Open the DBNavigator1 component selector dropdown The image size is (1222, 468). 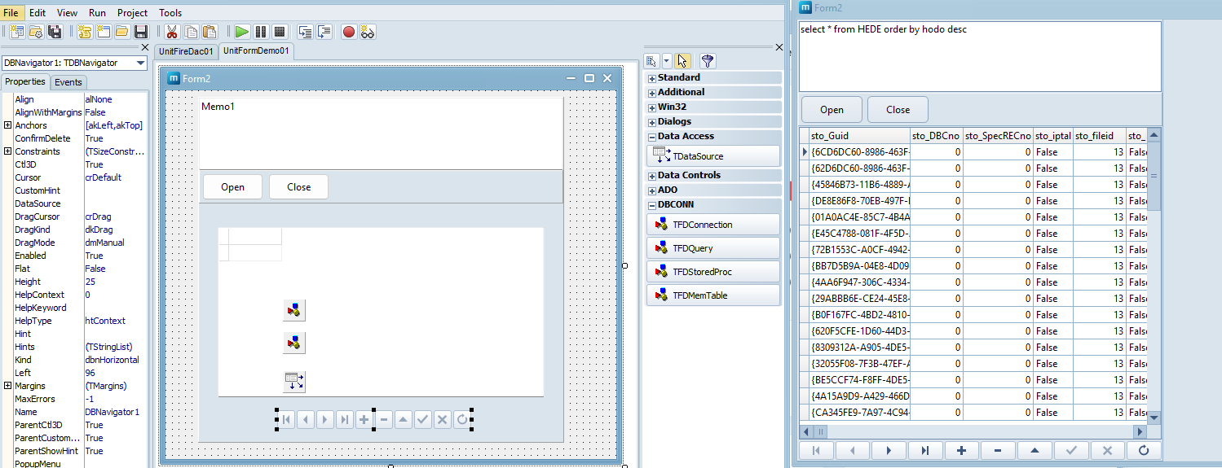tap(140, 63)
